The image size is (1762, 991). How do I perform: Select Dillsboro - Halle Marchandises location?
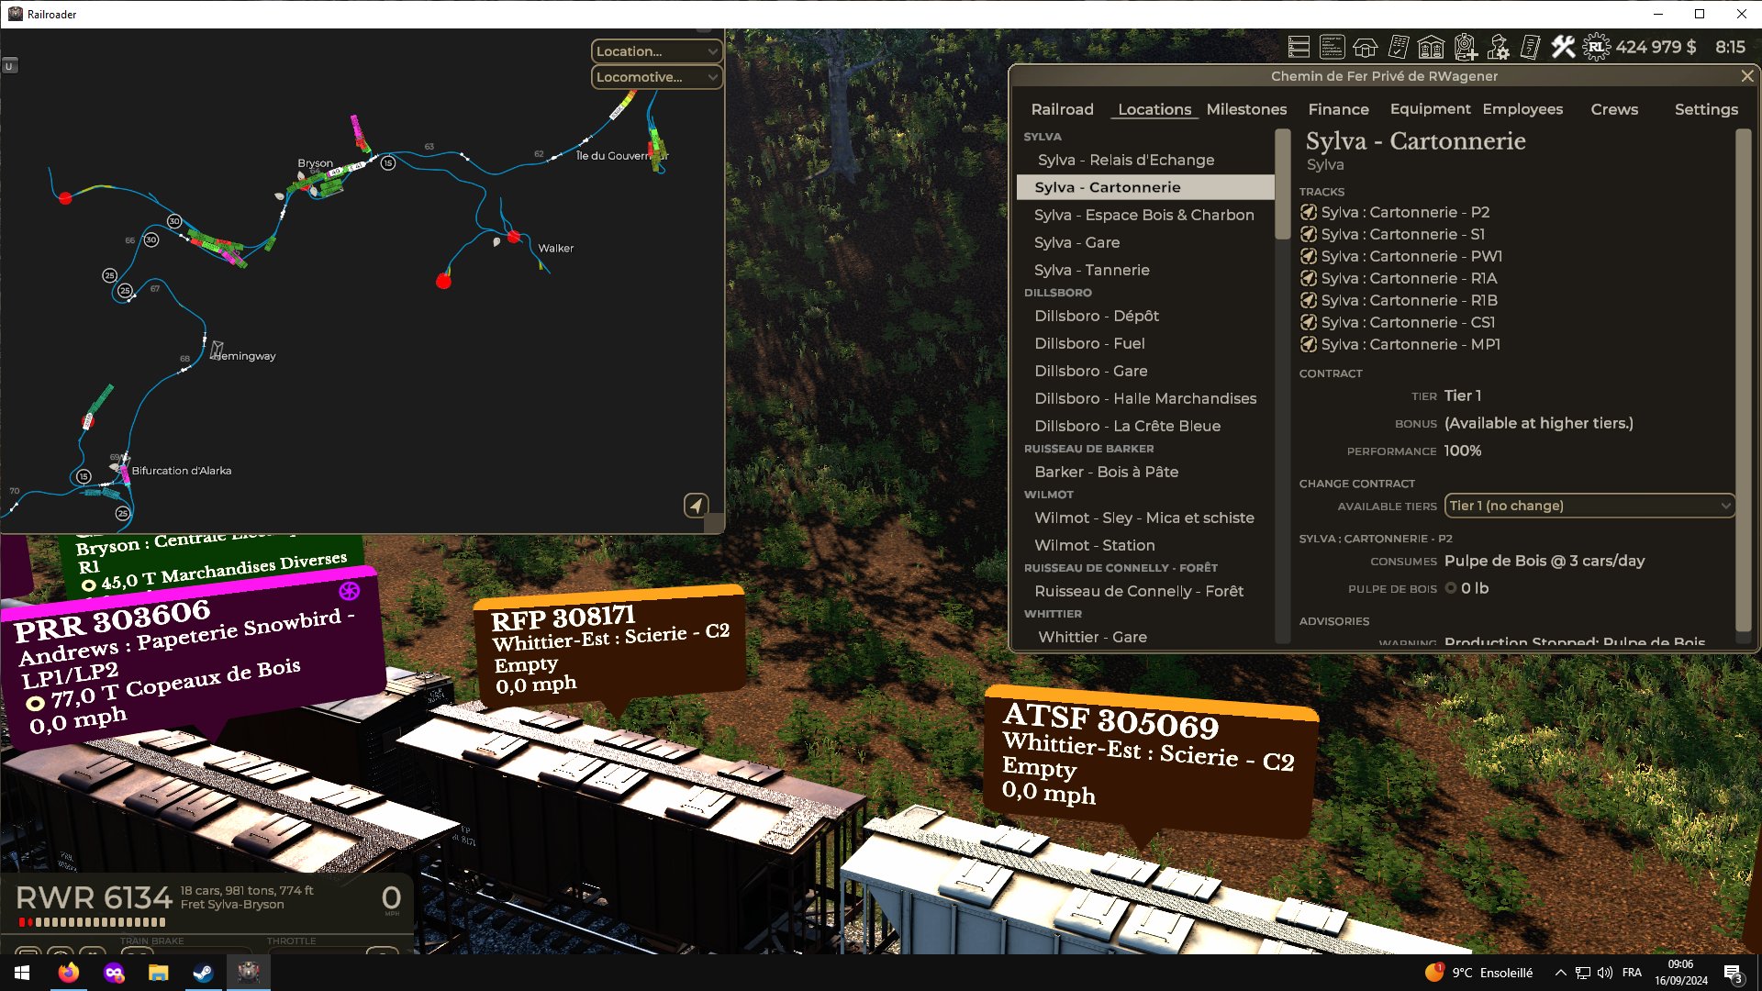click(1144, 398)
